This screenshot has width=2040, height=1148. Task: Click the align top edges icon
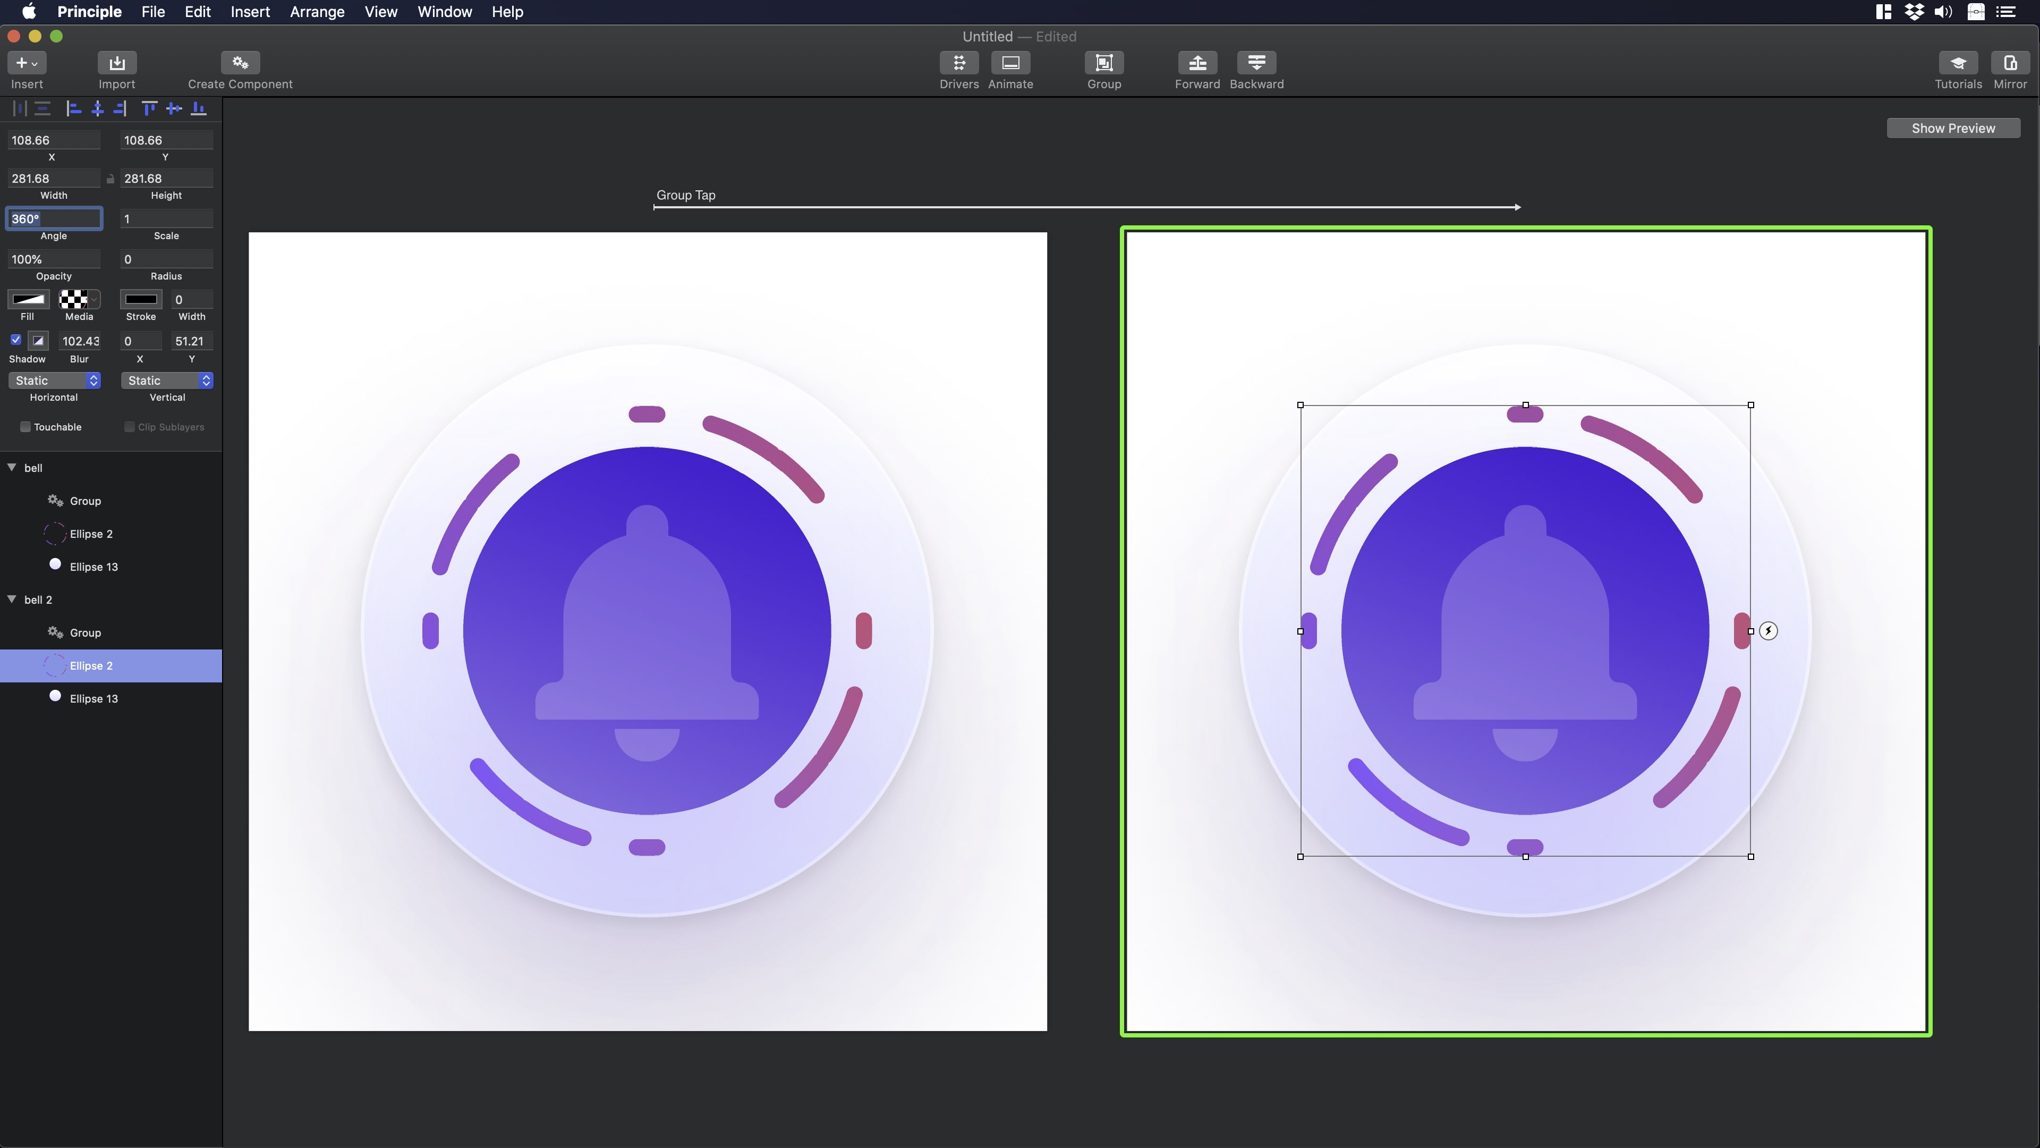pos(149,108)
